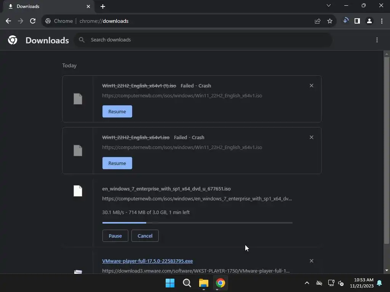Open the Windows Start menu
390x292 pixels.
(x=170, y=283)
